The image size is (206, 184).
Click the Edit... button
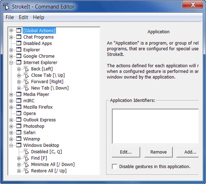[126, 152]
